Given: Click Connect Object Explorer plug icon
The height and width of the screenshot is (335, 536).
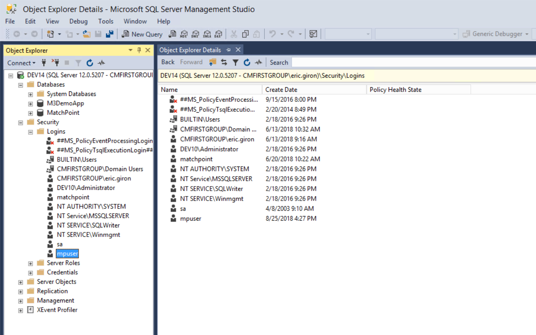Looking at the screenshot, I should tap(44, 63).
